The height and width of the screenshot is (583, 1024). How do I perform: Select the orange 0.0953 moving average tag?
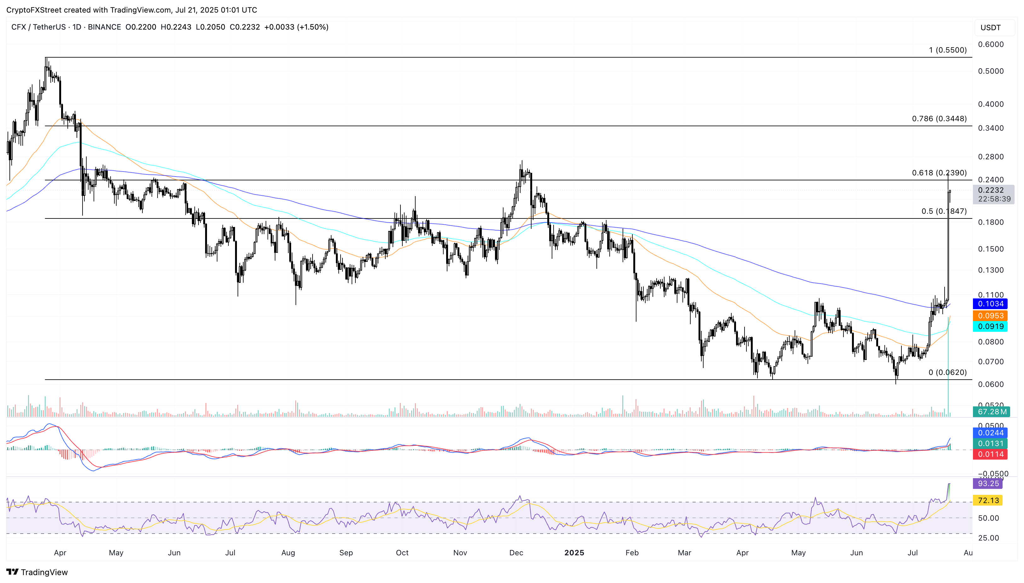click(x=990, y=315)
